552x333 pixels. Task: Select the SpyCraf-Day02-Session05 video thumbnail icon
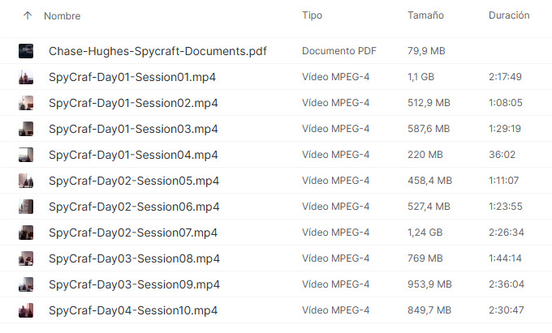pyautogui.click(x=26, y=181)
